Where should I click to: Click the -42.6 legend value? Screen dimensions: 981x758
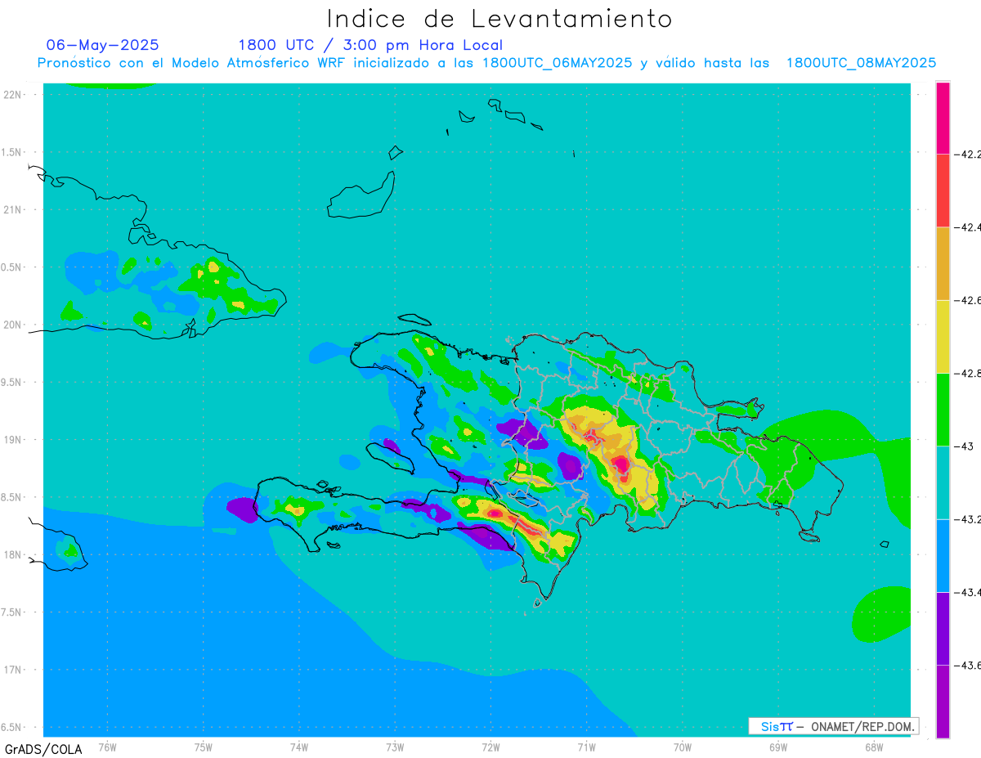click(970, 300)
